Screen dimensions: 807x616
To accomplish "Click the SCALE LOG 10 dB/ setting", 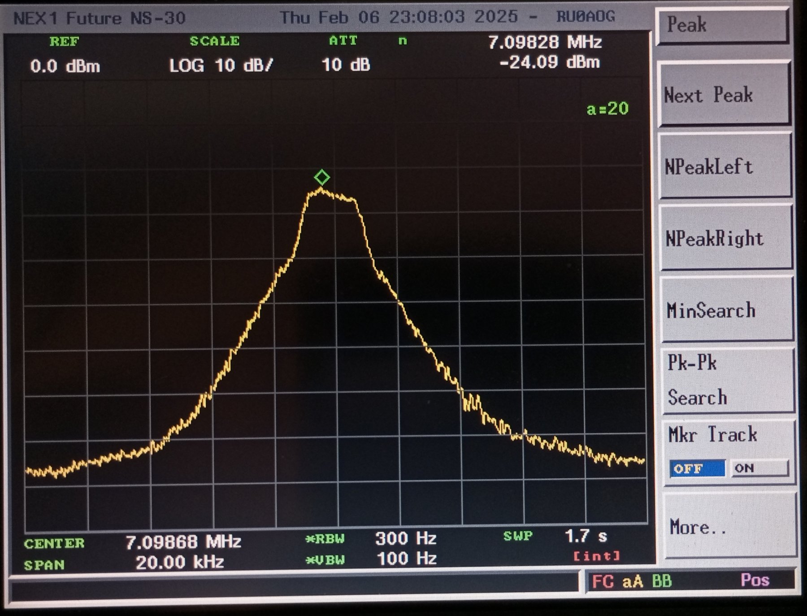I will [x=221, y=66].
